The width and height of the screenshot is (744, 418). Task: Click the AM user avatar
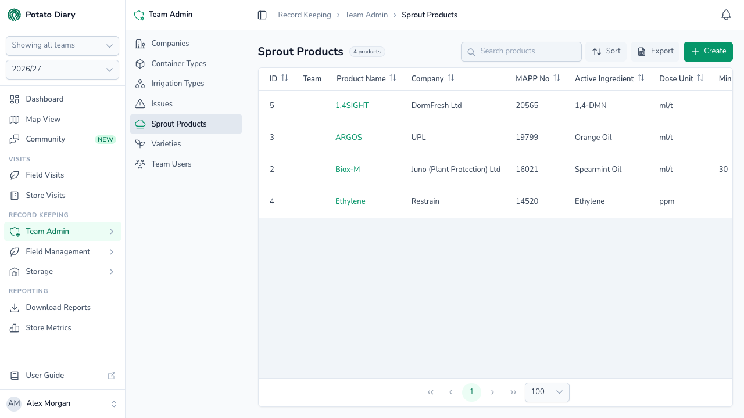[14, 403]
